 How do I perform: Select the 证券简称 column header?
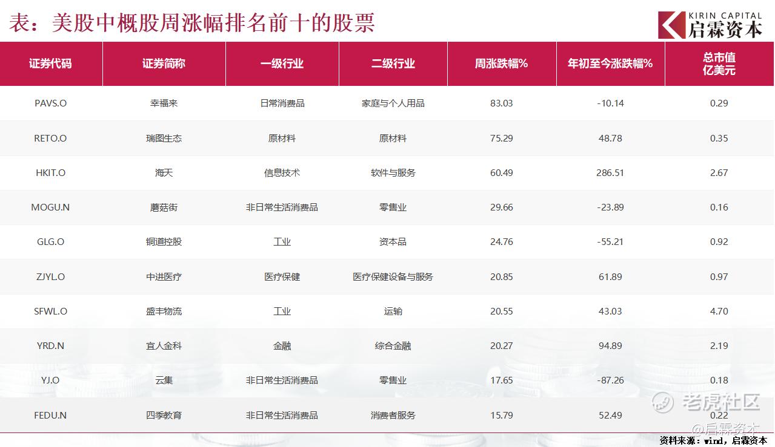click(x=164, y=64)
